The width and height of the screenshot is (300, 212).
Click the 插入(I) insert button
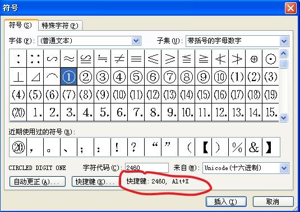226,202
